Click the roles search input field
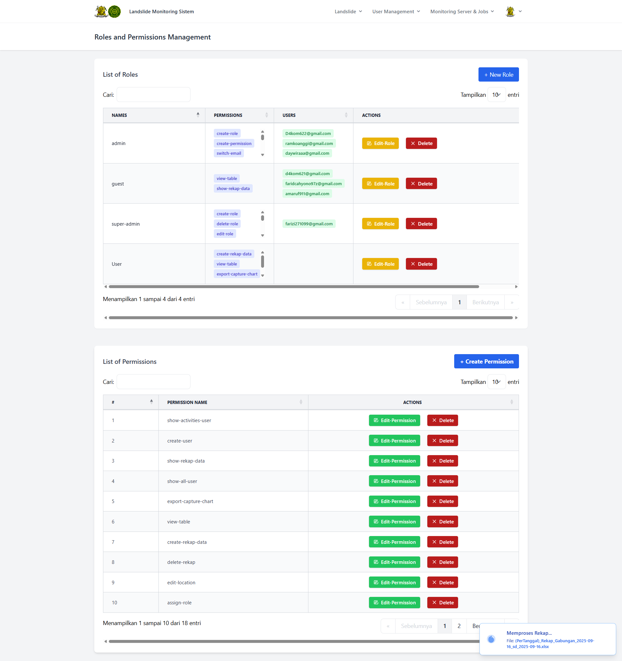 154,95
